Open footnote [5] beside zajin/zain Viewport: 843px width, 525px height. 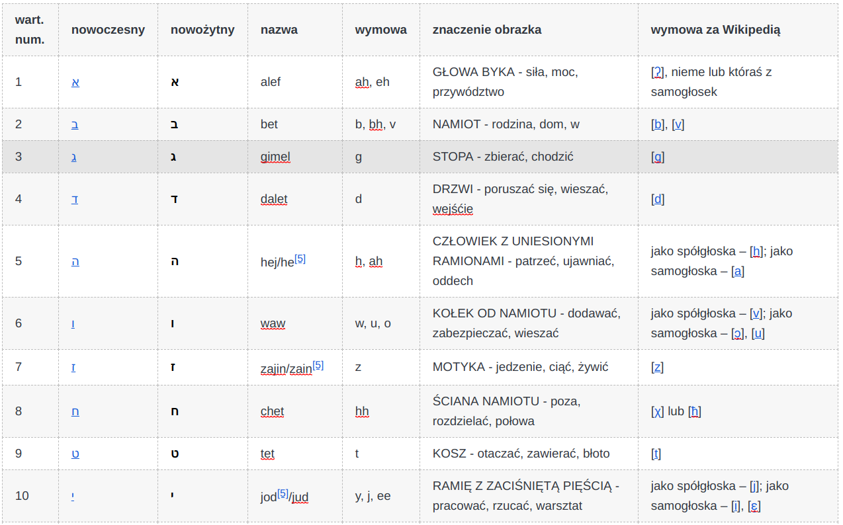coord(318,364)
